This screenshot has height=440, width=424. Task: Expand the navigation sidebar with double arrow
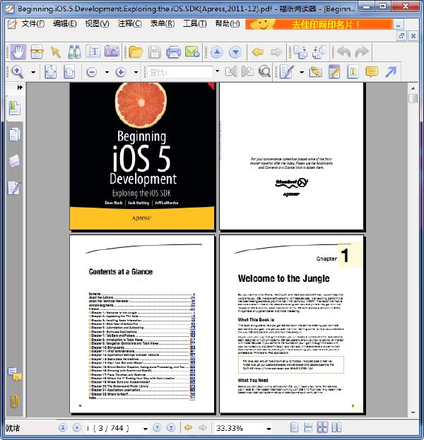[x=20, y=88]
